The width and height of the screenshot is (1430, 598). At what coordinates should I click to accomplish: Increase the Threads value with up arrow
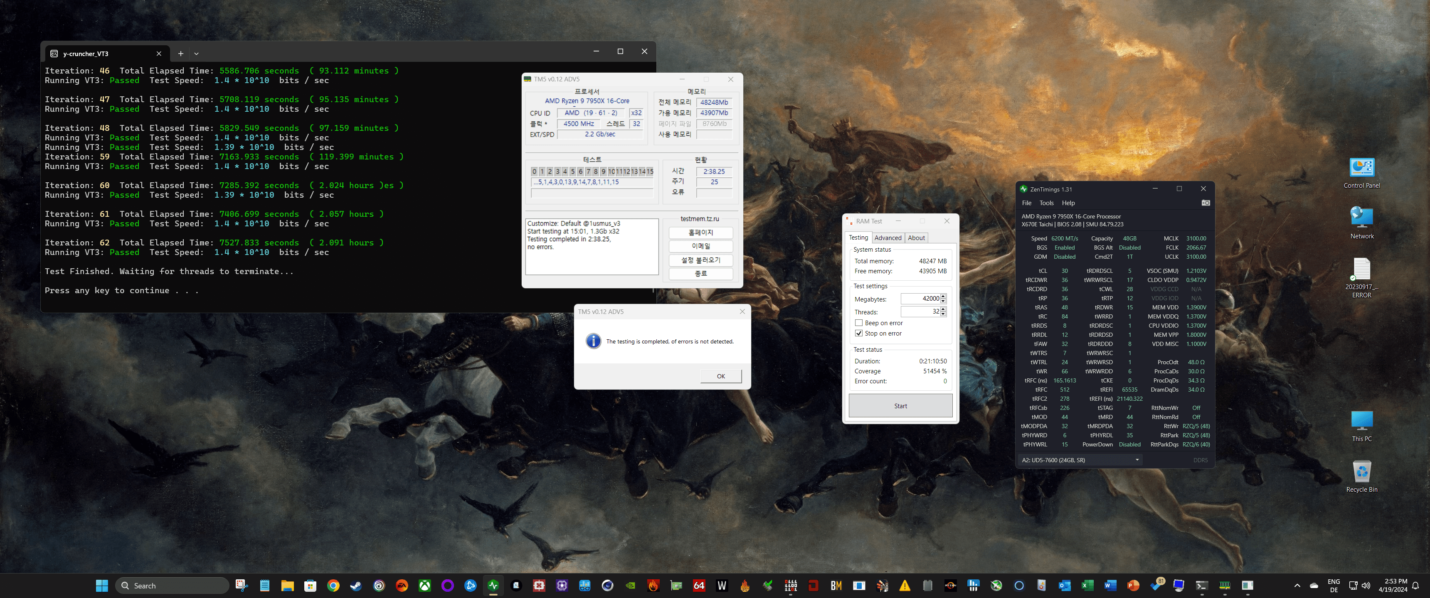pos(943,309)
